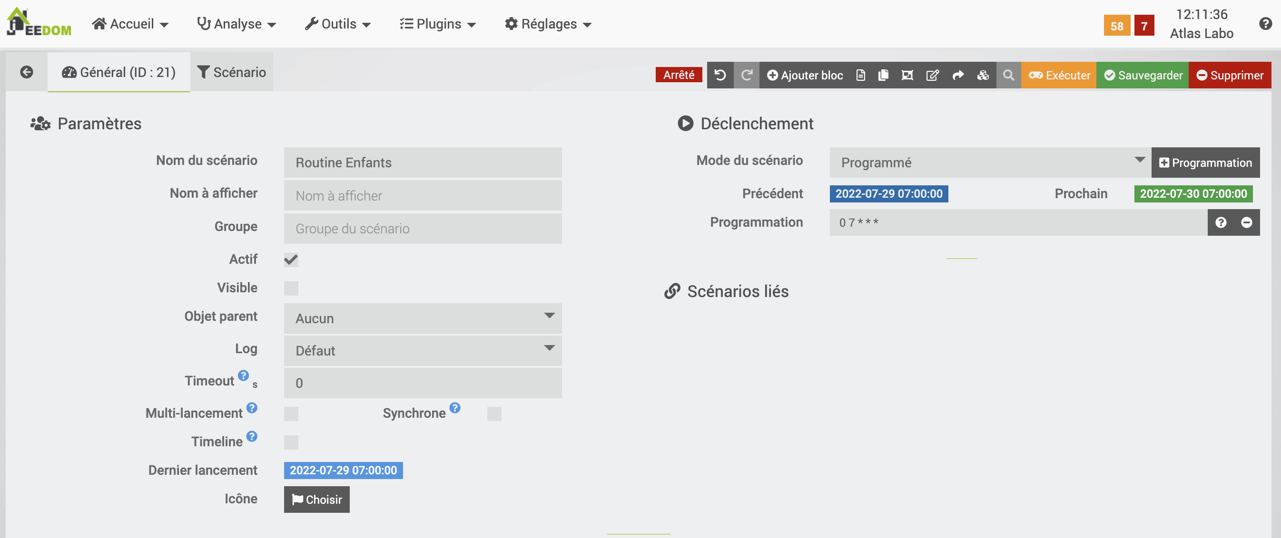The image size is (1281, 538).
Task: Remove the 0 7 * * * schedule
Action: 1247,222
